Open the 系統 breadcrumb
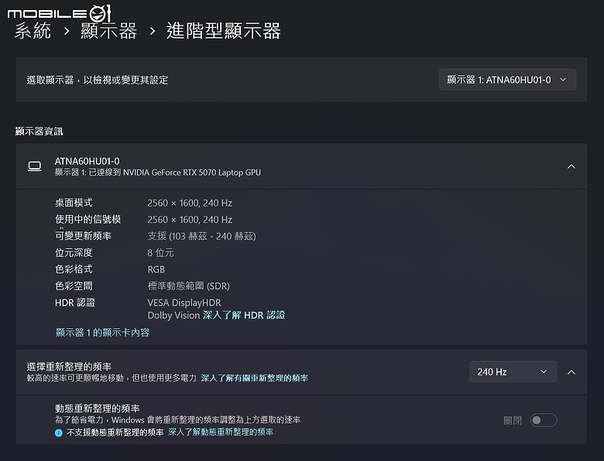This screenshot has height=461, width=604. (x=33, y=31)
